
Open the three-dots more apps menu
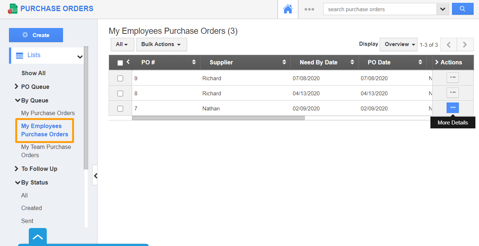point(309,9)
